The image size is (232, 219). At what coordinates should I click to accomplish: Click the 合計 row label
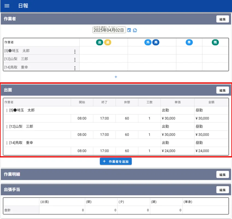(x=7, y=210)
